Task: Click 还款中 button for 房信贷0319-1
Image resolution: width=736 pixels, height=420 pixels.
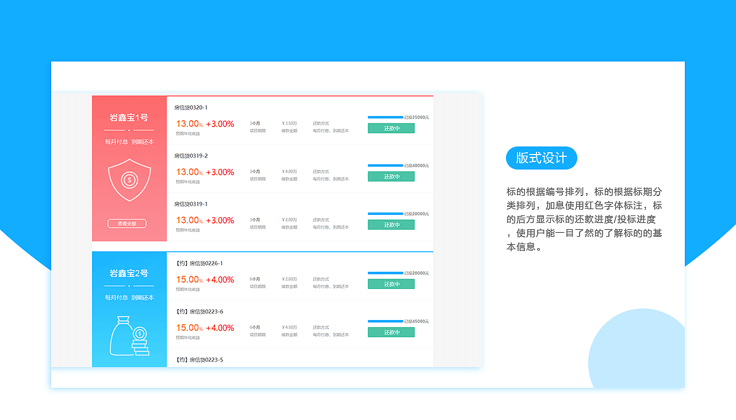Action: 391,225
